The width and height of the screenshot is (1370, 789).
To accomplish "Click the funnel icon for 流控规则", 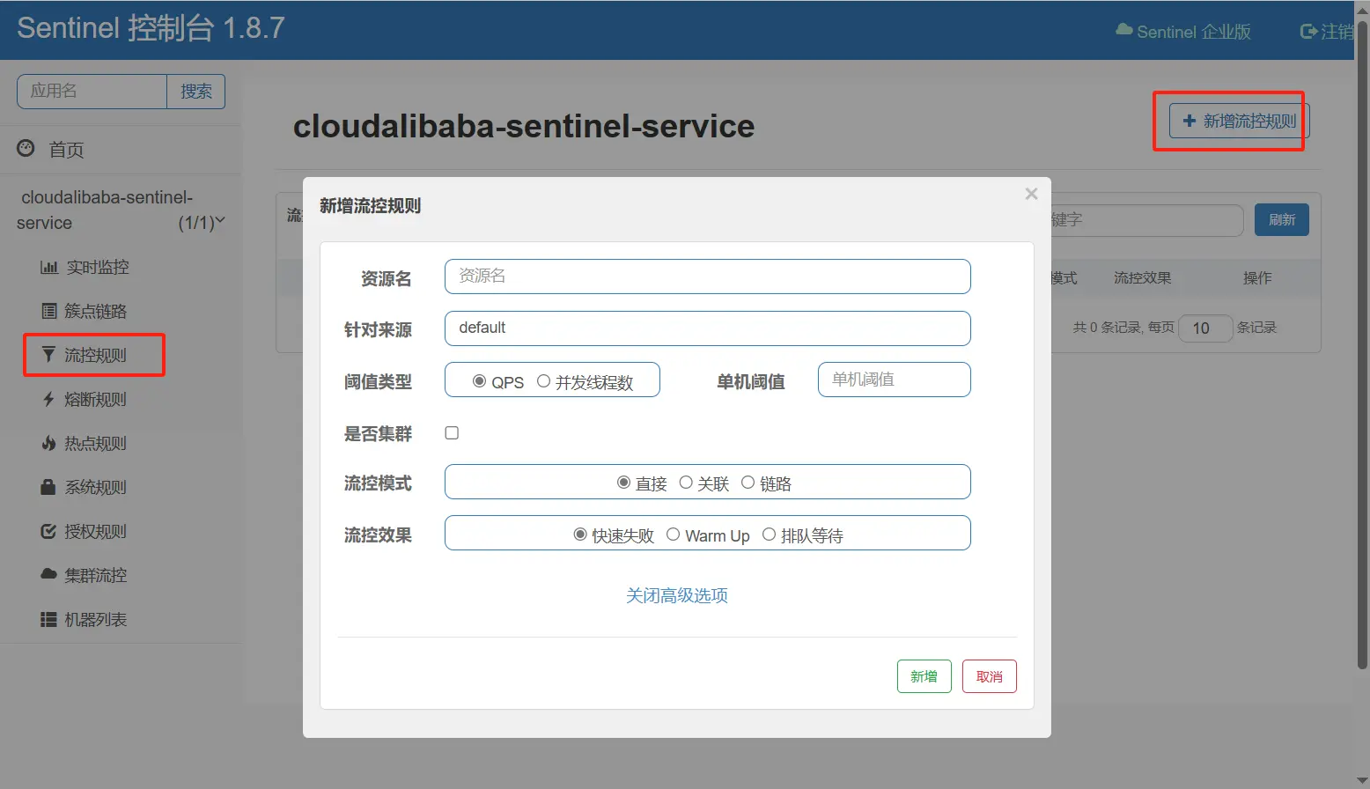I will pos(48,354).
